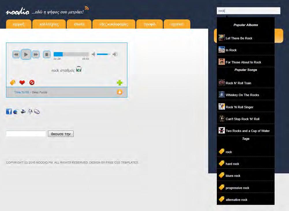Click the green plus icon
The height and width of the screenshot is (211, 289).
coord(120,82)
